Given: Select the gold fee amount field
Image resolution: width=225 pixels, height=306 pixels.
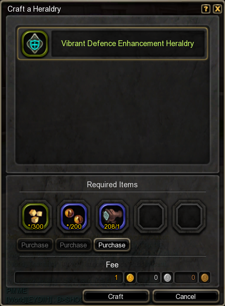Looking at the screenshot, I should (x=69, y=277).
